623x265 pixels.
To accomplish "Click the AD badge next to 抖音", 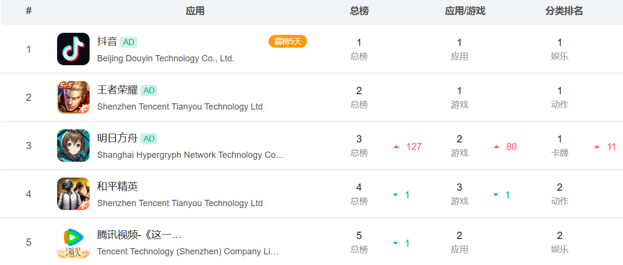I will tap(129, 42).
